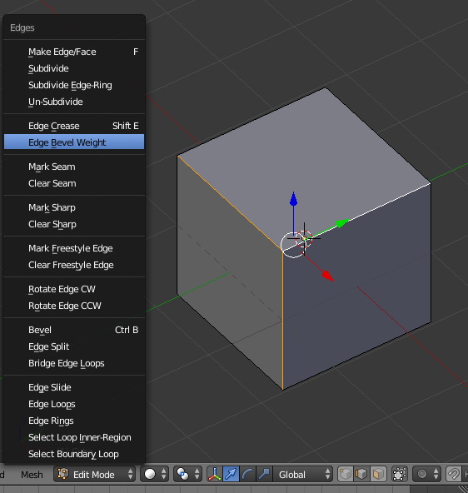Switch to face select mode
This screenshot has height=493, width=468.
(x=378, y=474)
